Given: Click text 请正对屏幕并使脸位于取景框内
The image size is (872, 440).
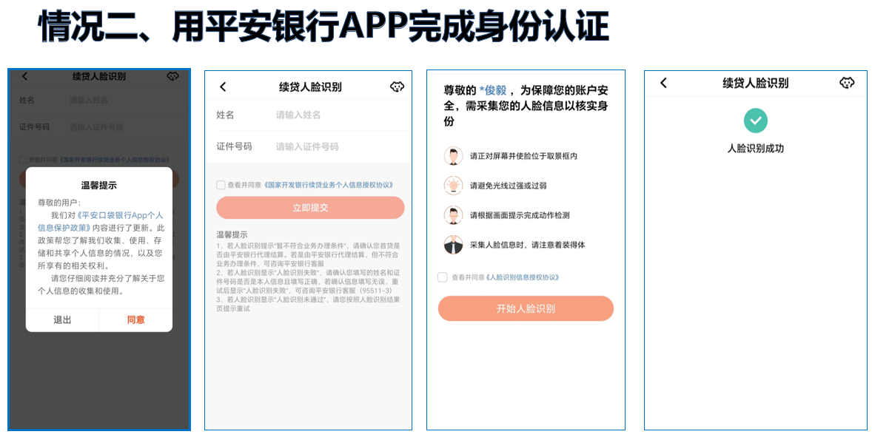Looking at the screenshot, I should (523, 156).
